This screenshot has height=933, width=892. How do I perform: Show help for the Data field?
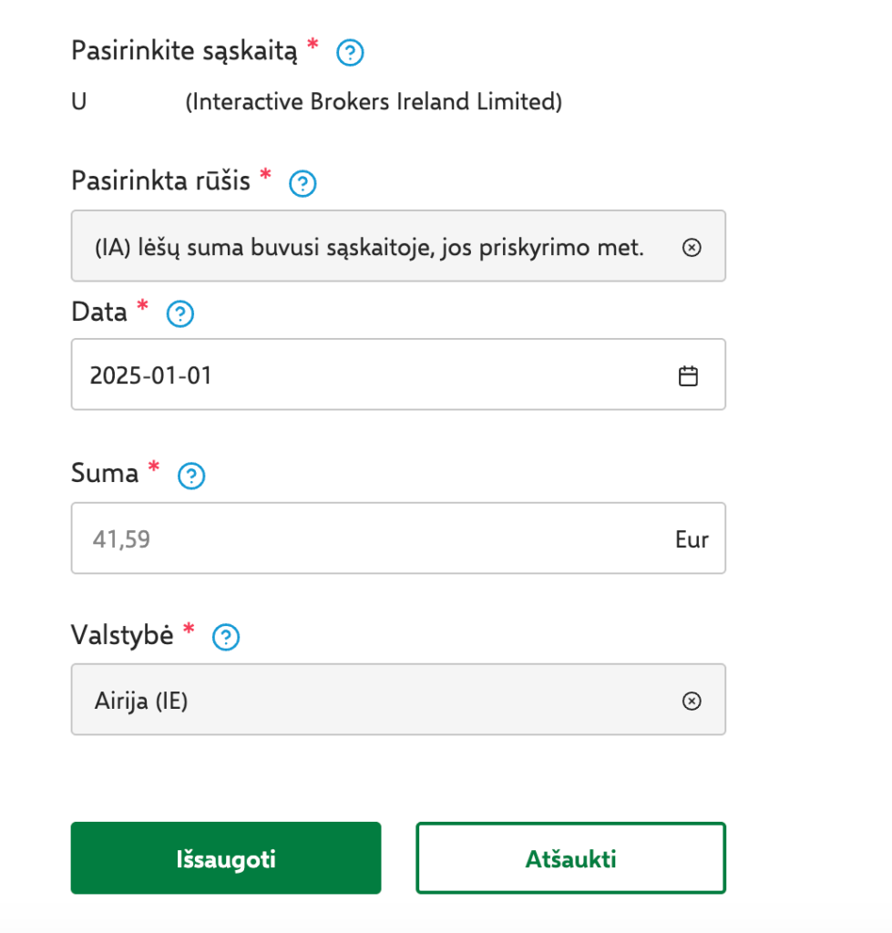(180, 314)
